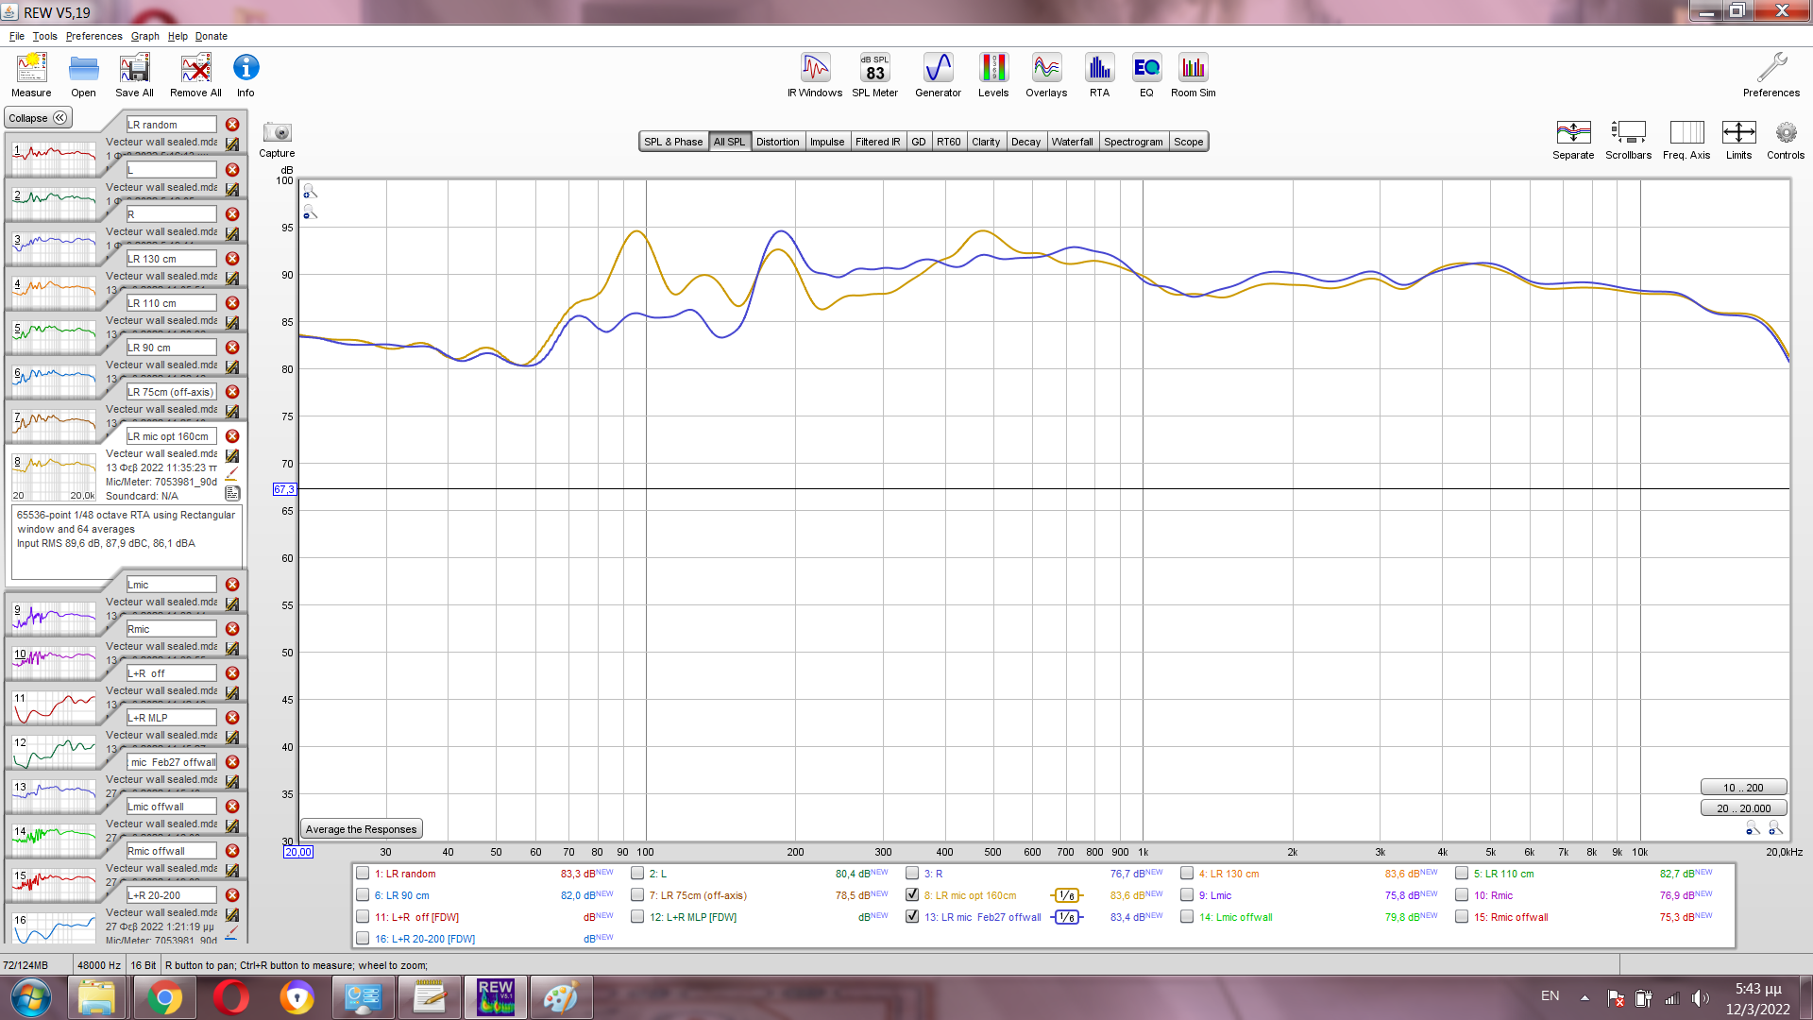Enable the Lmic offwall trace checkbox

[1187, 917]
